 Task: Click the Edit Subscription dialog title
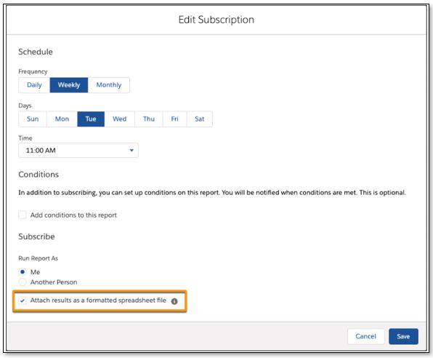(216, 20)
